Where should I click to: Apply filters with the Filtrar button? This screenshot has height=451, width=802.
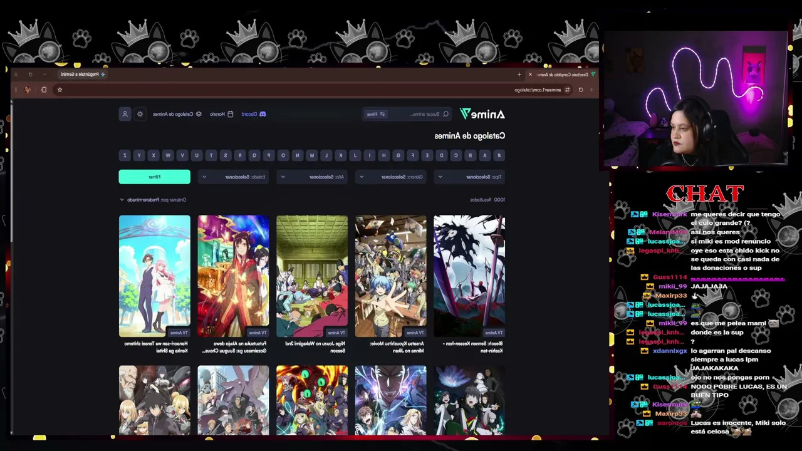tap(154, 177)
